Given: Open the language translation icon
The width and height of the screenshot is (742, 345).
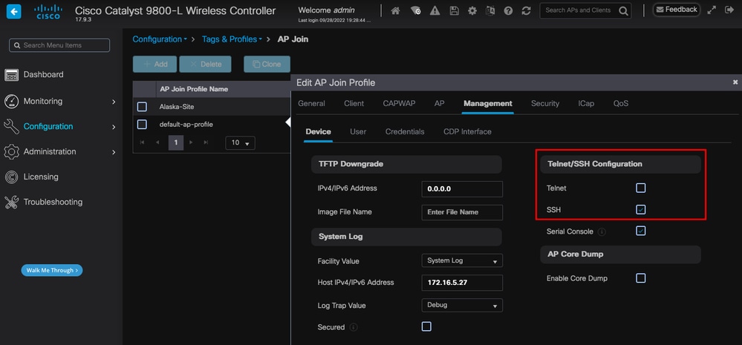Looking at the screenshot, I should [x=490, y=11].
